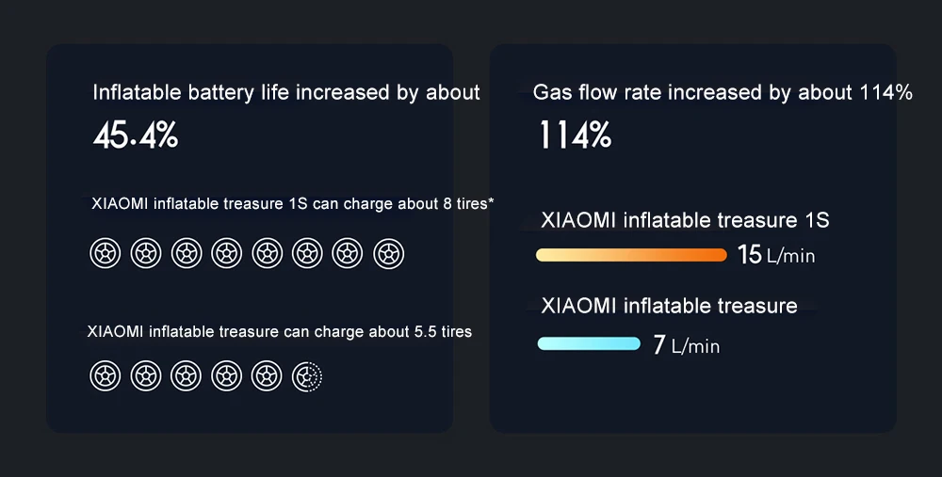Select the fourth tire icon in the 1S row

pyautogui.click(x=226, y=253)
